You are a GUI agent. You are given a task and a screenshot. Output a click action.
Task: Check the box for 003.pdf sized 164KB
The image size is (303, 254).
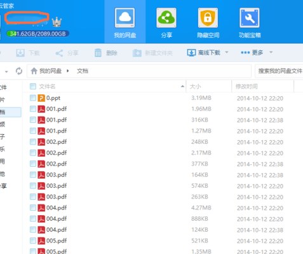[x=33, y=175]
